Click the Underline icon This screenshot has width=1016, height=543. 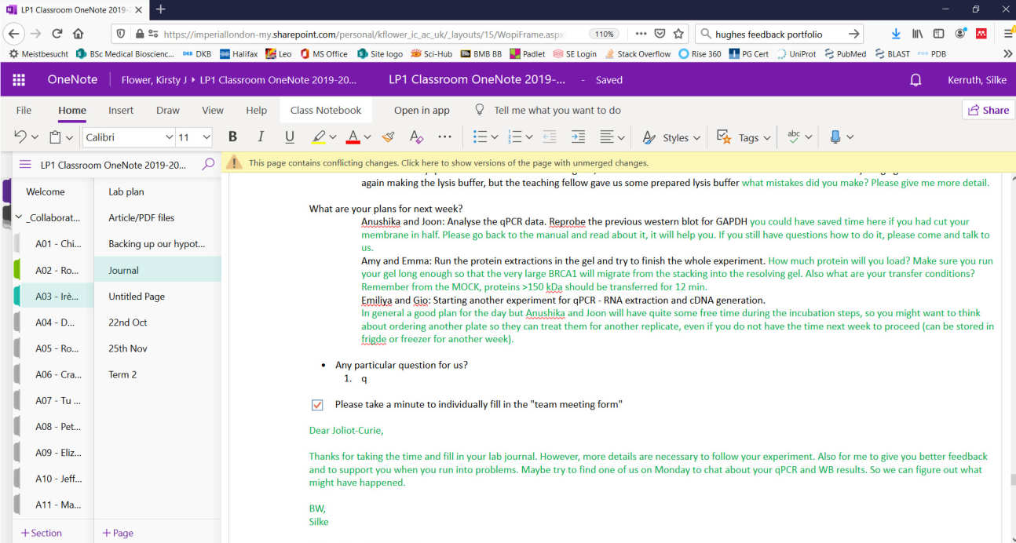[x=290, y=137]
